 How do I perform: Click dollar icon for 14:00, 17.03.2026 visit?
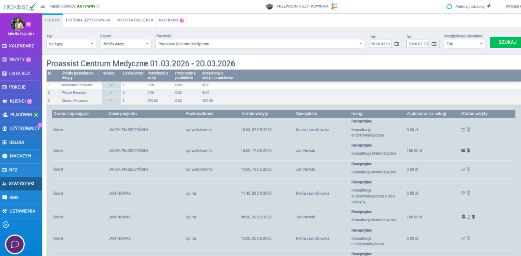pyautogui.click(x=468, y=150)
